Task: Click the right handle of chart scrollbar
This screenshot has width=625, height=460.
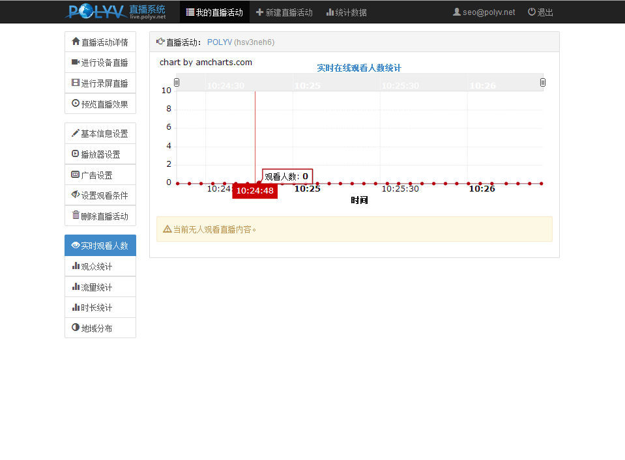Action: click(543, 83)
